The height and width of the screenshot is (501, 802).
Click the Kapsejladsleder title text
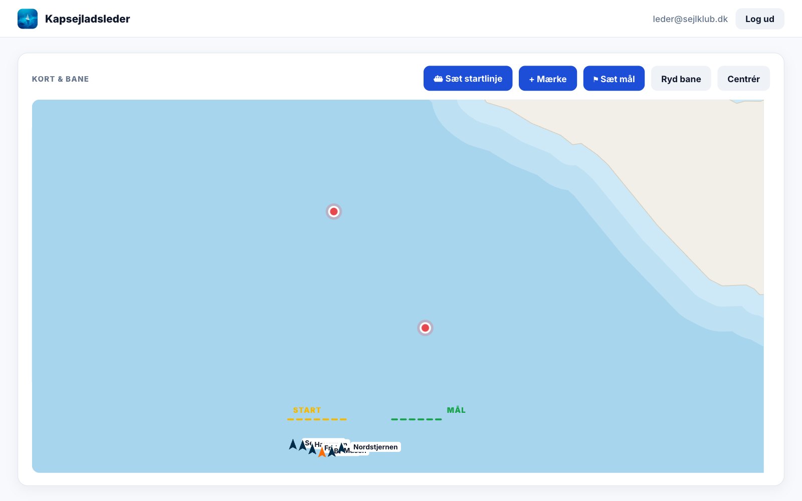pyautogui.click(x=87, y=19)
